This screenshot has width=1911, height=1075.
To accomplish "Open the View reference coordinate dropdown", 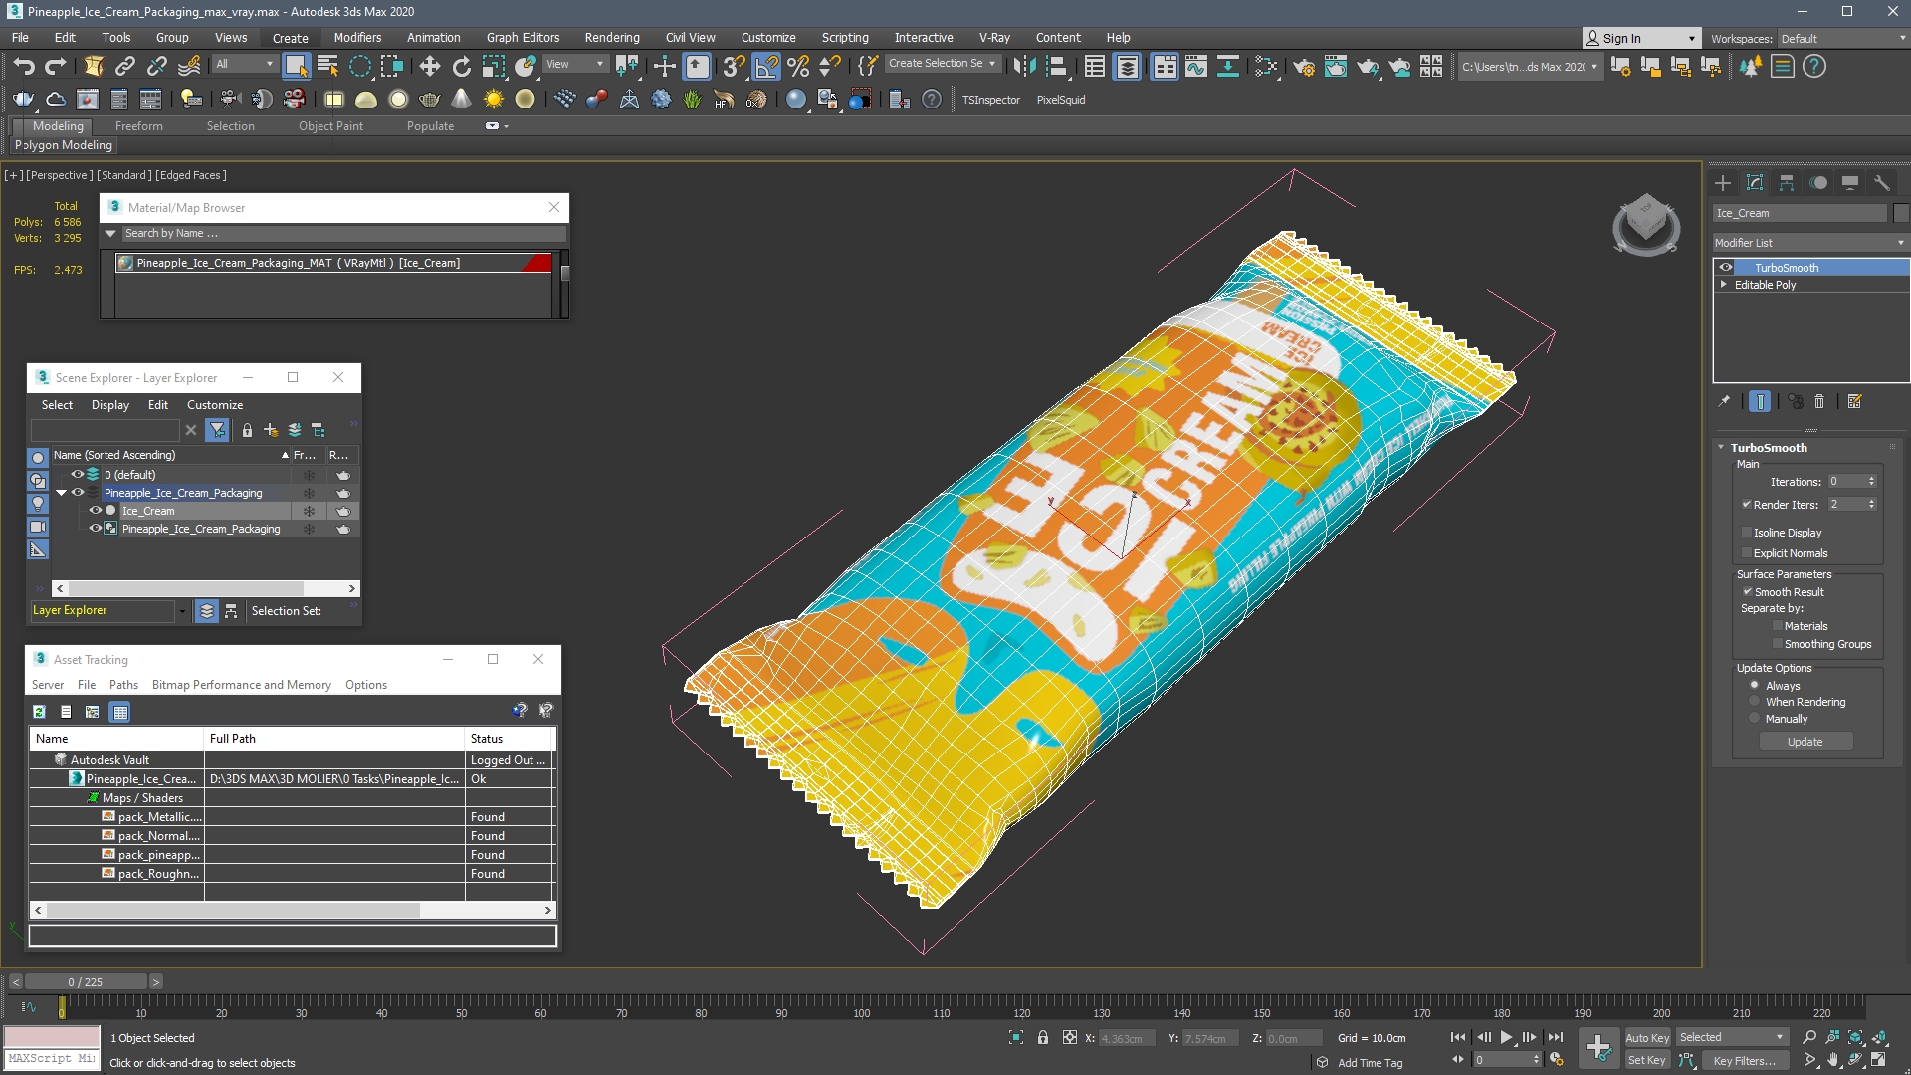I will [x=574, y=64].
